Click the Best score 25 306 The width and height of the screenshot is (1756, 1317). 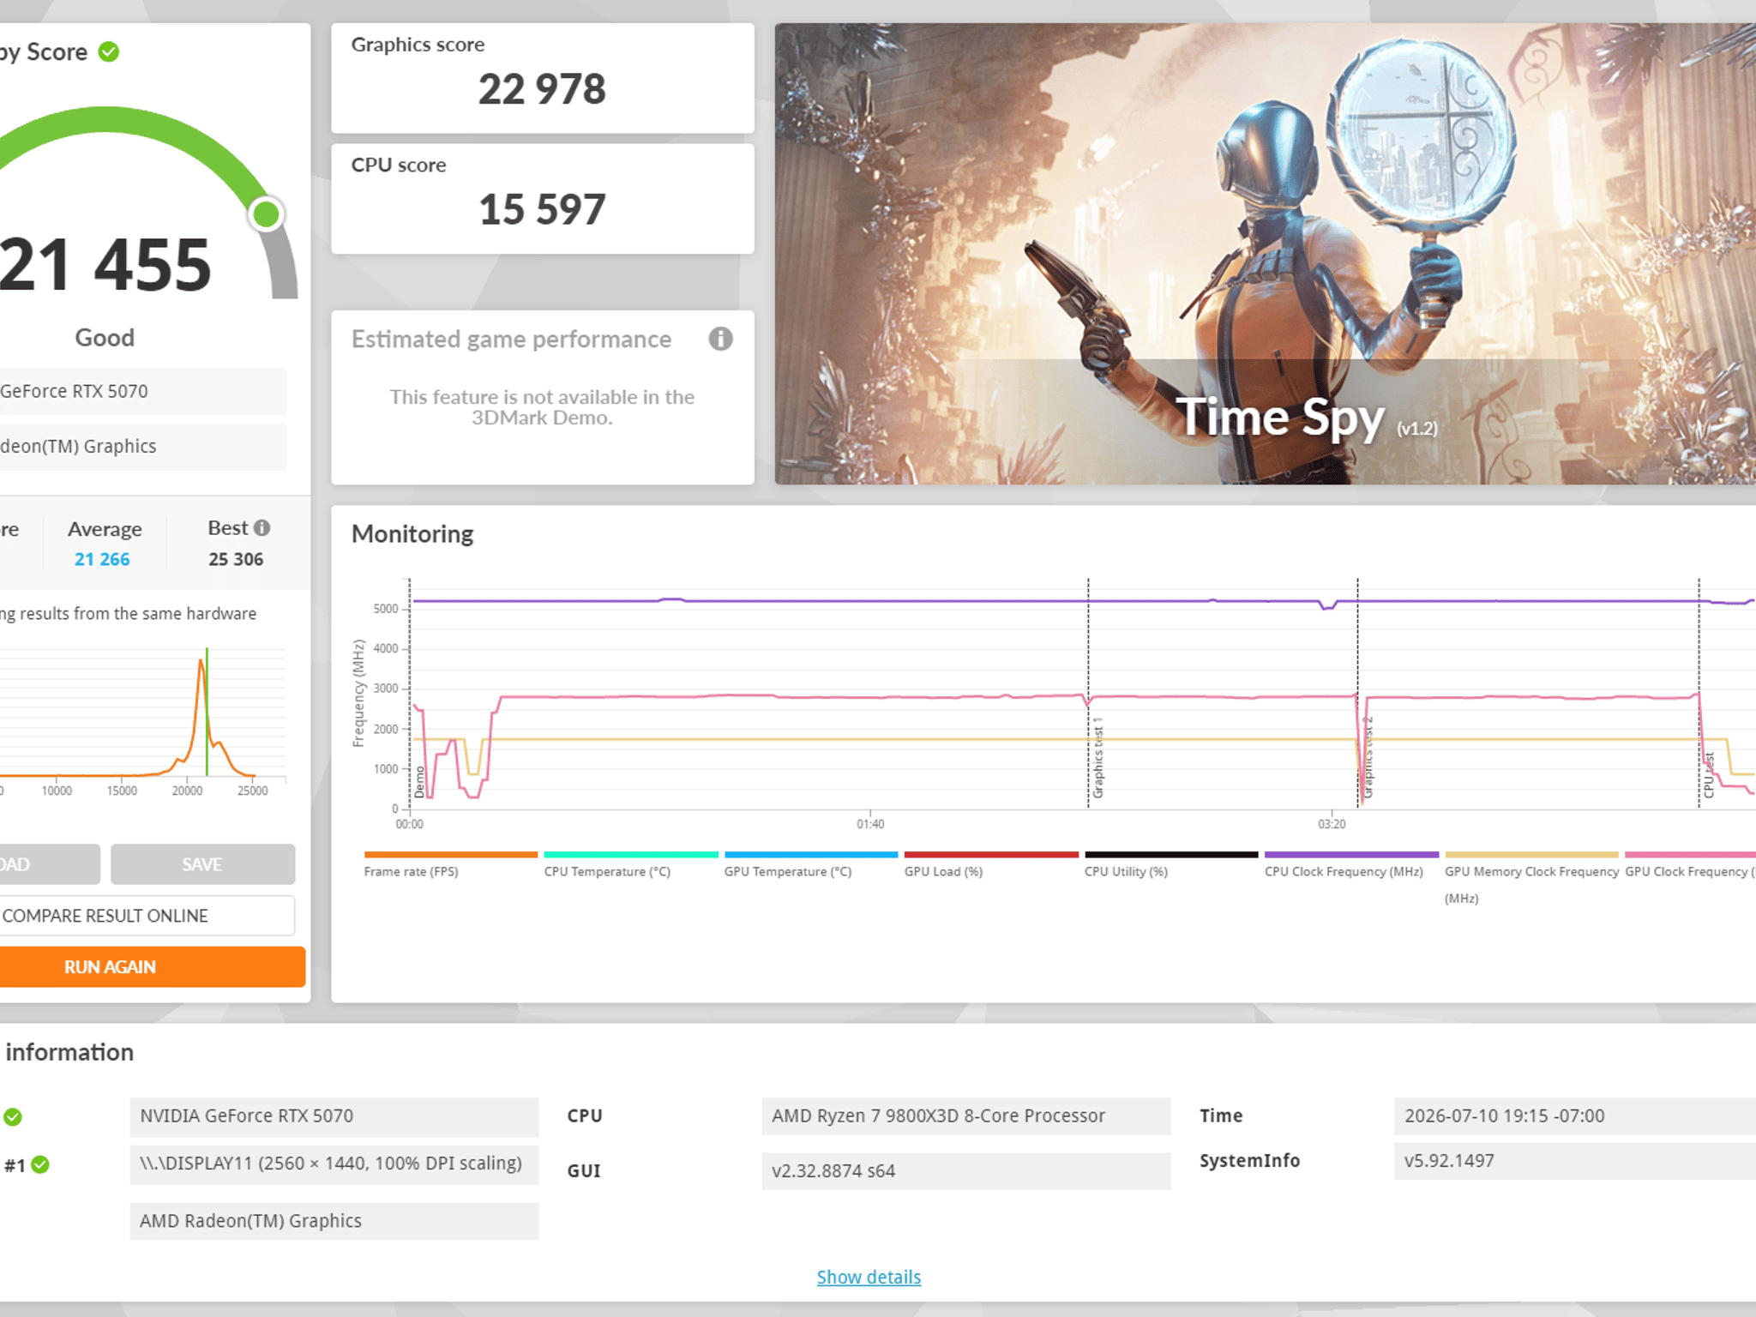pyautogui.click(x=236, y=559)
